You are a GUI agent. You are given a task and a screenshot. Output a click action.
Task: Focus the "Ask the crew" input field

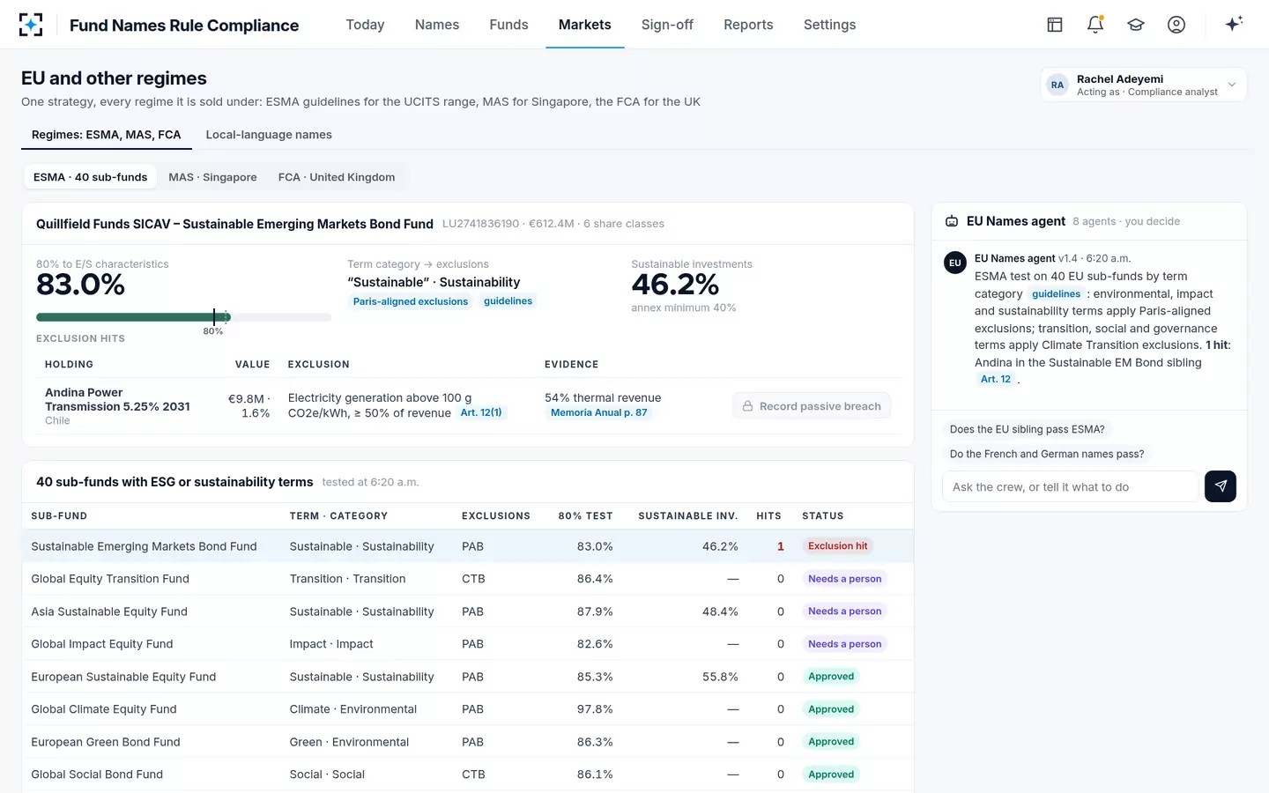click(1070, 486)
